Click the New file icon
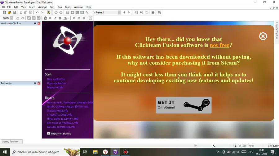 (x=4, y=12)
